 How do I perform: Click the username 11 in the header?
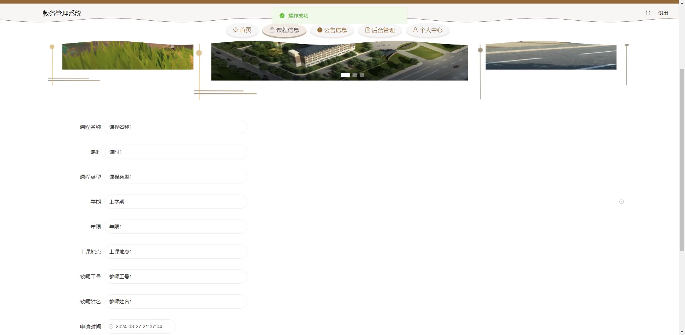(648, 13)
